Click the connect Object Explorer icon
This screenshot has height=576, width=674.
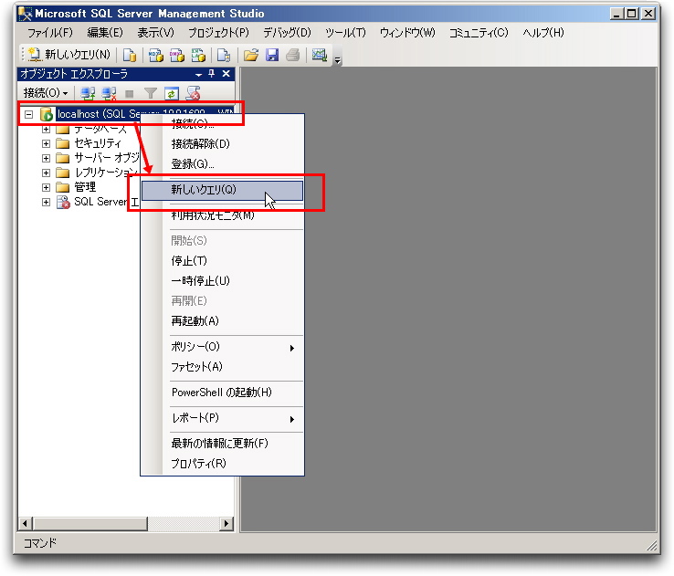point(88,93)
